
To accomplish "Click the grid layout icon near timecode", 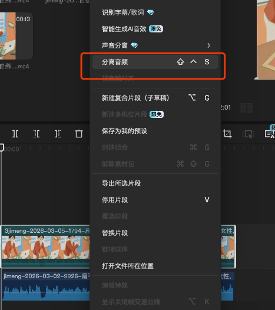I will [x=247, y=108].
